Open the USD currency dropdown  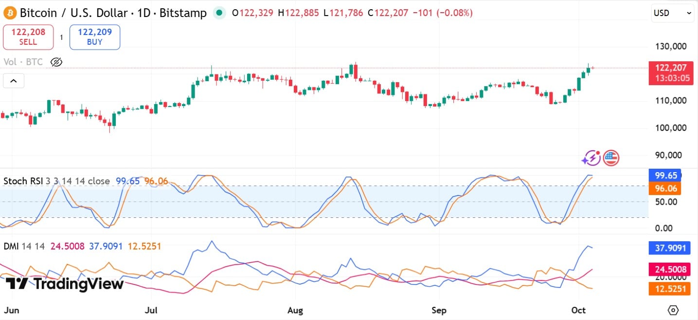pyautogui.click(x=672, y=13)
